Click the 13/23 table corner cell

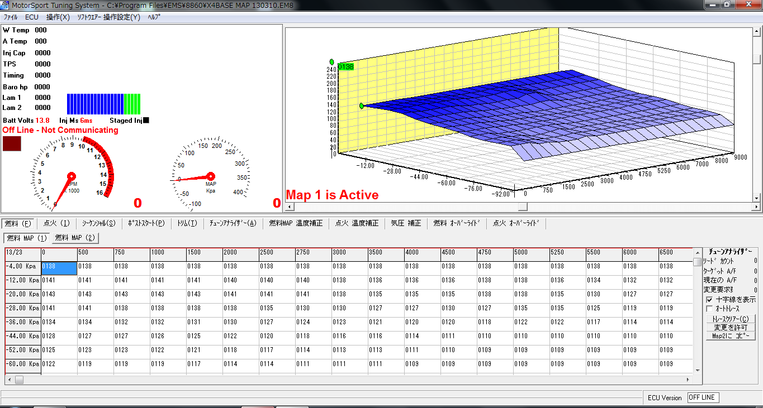click(x=23, y=254)
